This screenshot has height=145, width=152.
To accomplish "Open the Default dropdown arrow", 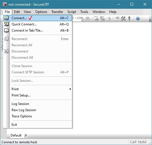I will click(x=26, y=135).
